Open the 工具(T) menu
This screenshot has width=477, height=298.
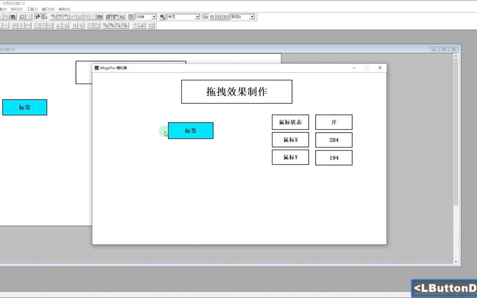coord(32,9)
